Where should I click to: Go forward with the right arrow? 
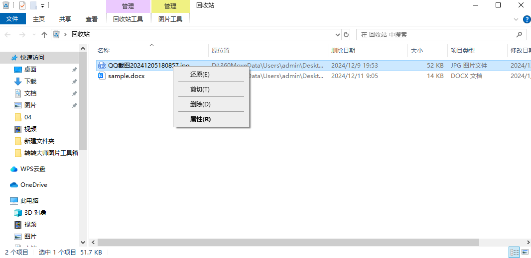22,34
